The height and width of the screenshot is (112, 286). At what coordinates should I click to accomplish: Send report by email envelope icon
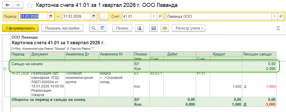coord(165,28)
